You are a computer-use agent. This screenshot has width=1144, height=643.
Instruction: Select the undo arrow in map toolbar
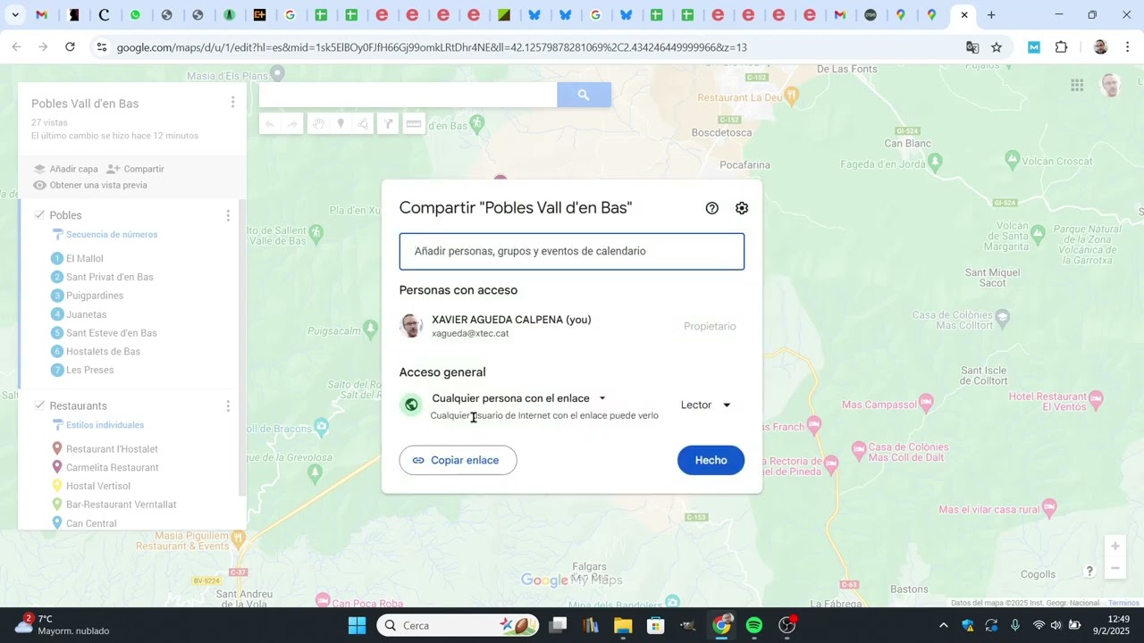270,124
